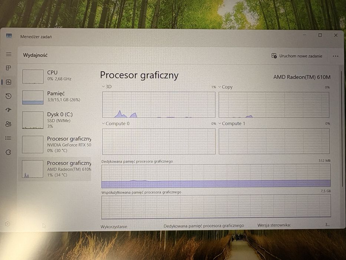Open the three-dot more options menu

(335, 56)
